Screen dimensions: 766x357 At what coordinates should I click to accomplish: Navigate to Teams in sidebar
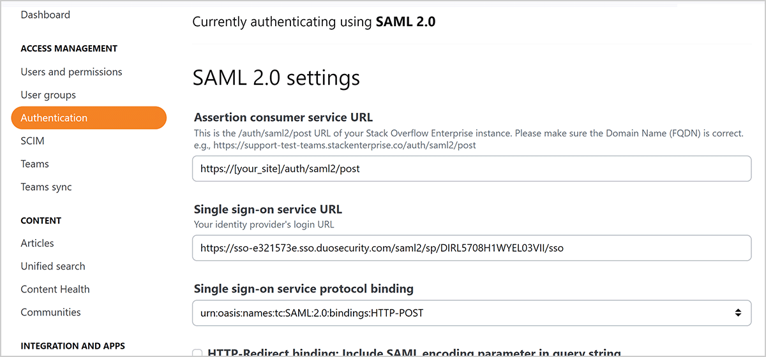[34, 164]
